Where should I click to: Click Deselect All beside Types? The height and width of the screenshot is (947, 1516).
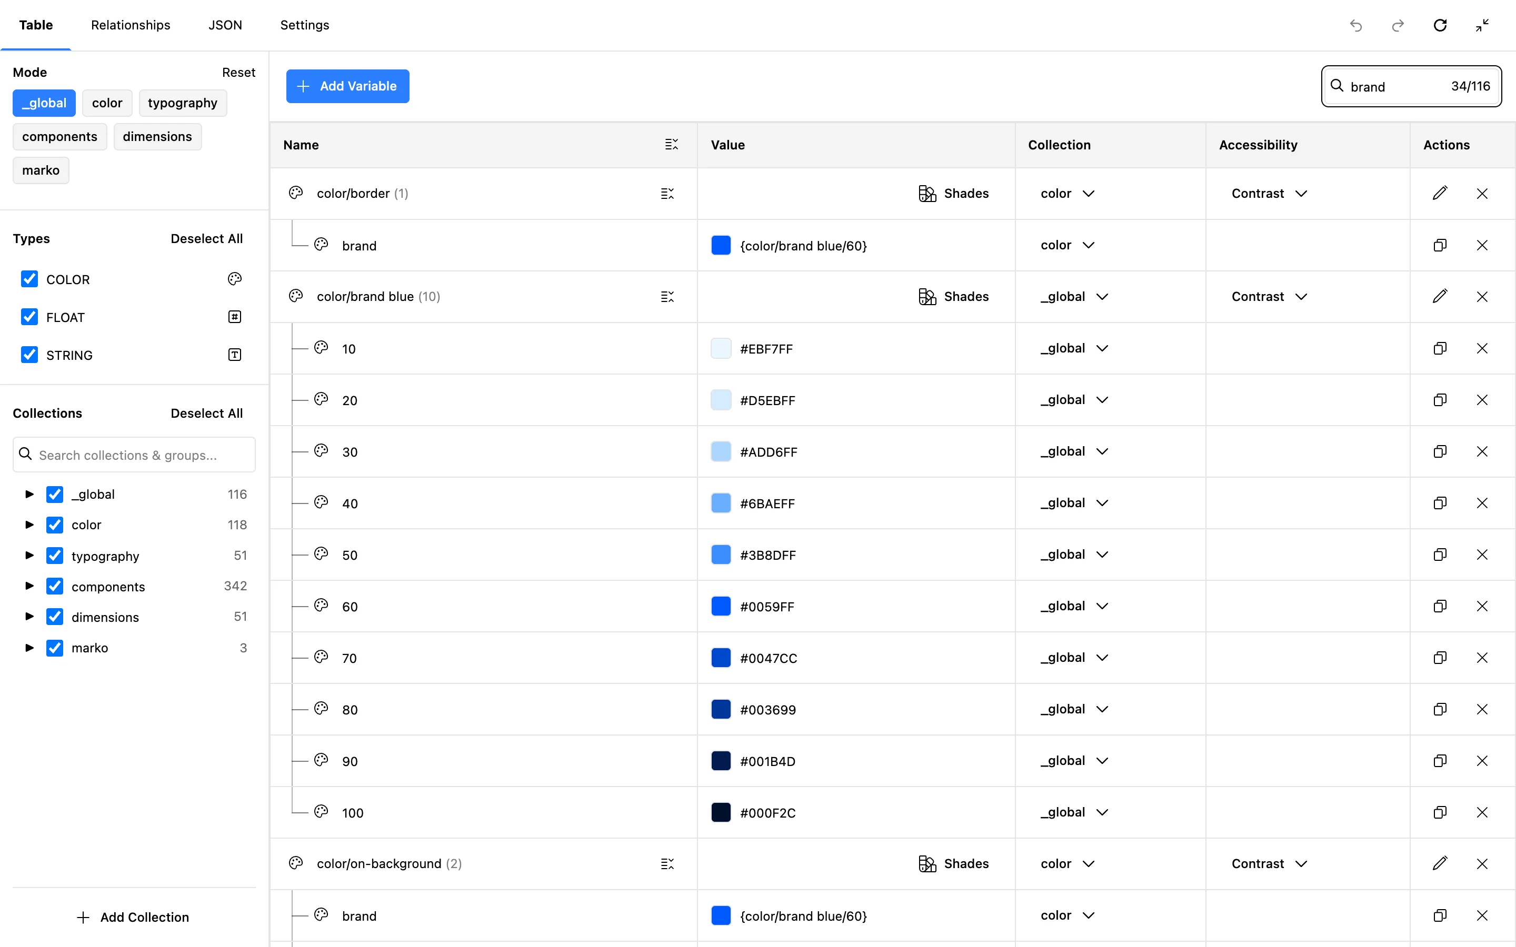(x=207, y=239)
